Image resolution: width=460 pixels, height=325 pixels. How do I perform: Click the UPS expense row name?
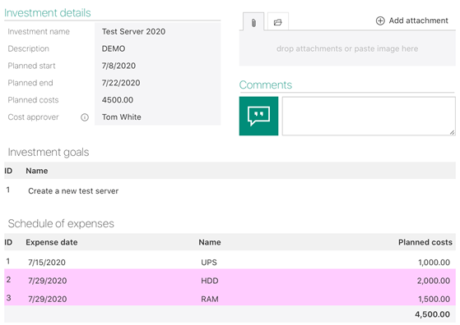[x=209, y=263]
